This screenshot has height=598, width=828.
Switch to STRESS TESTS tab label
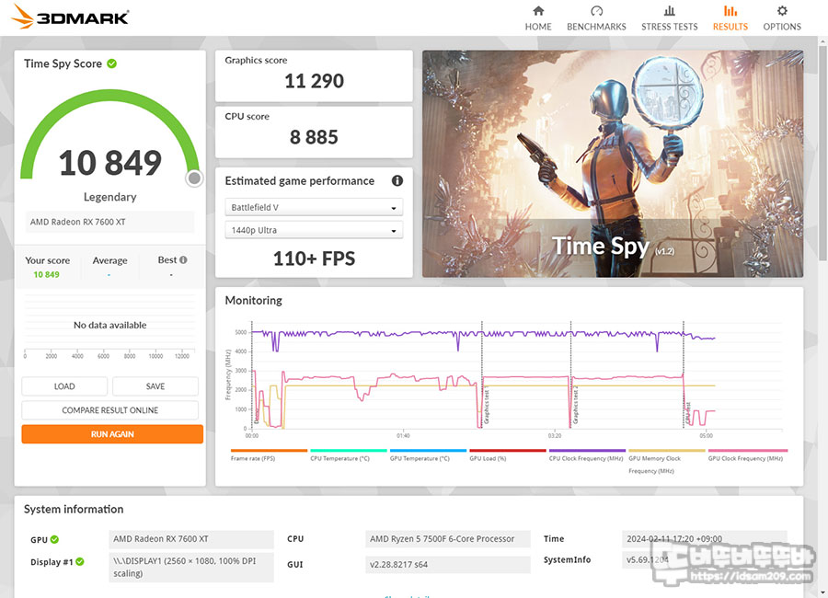click(669, 27)
